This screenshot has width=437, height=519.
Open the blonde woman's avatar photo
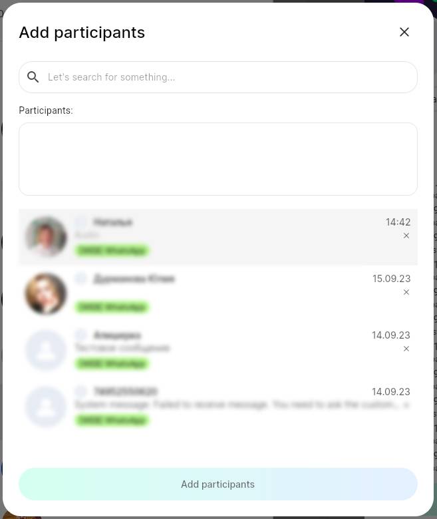[x=46, y=293]
